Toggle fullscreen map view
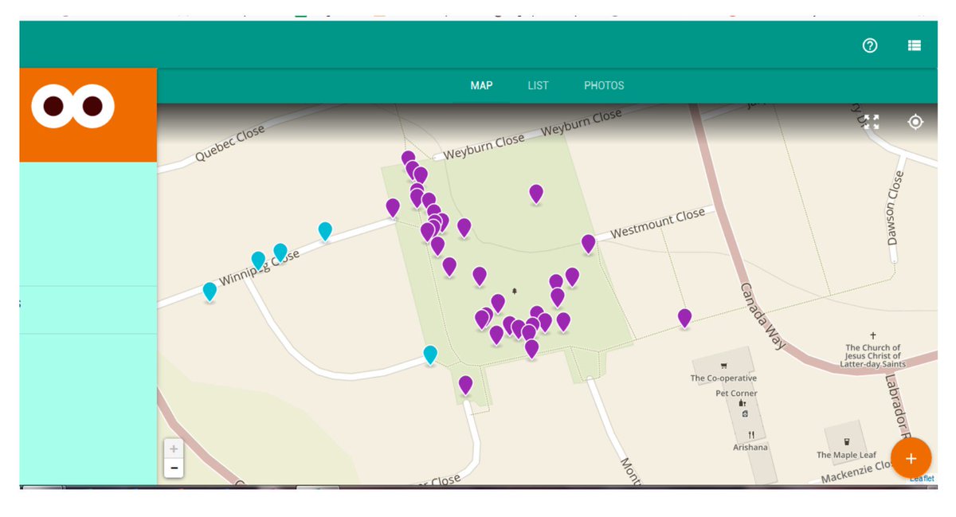 pyautogui.click(x=872, y=122)
